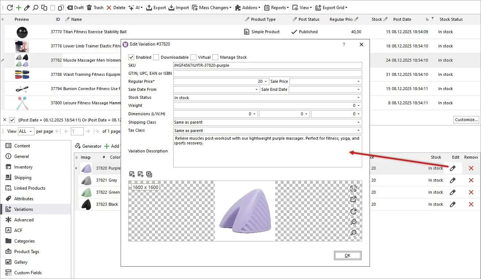481x279 pixels.
Task: Open variation image in external window
Action: coord(353,199)
